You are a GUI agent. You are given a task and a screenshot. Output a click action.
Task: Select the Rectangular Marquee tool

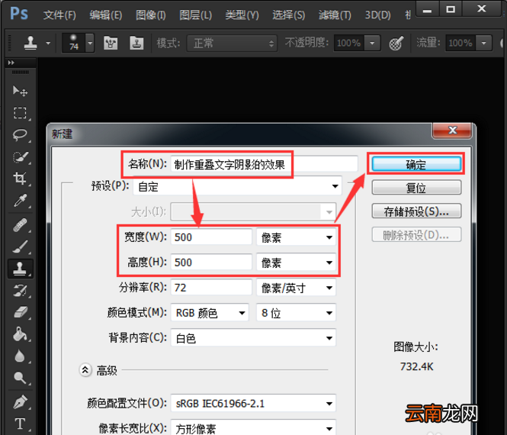pos(20,113)
